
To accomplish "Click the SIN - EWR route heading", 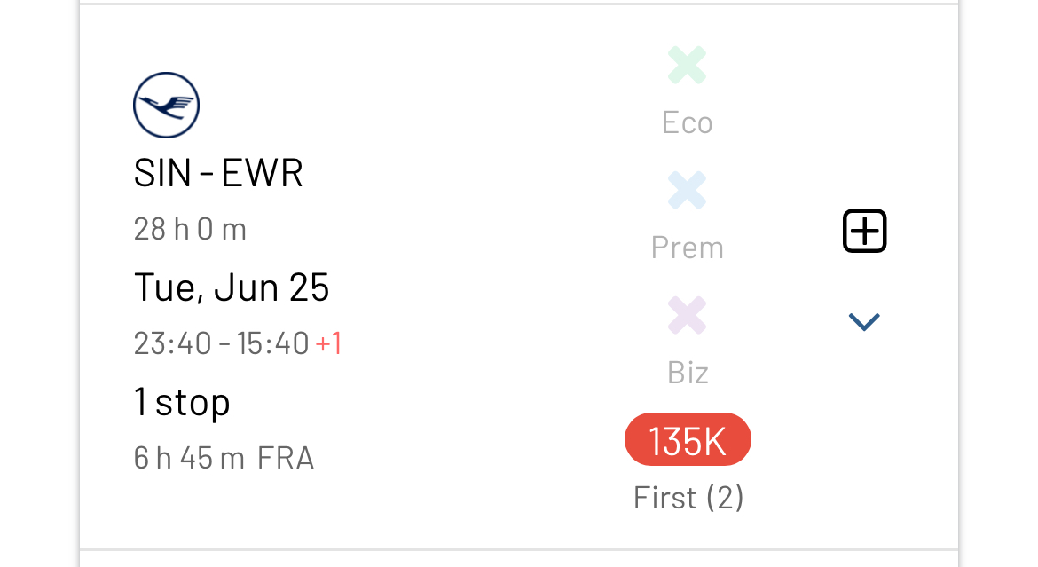I will 218,173.
